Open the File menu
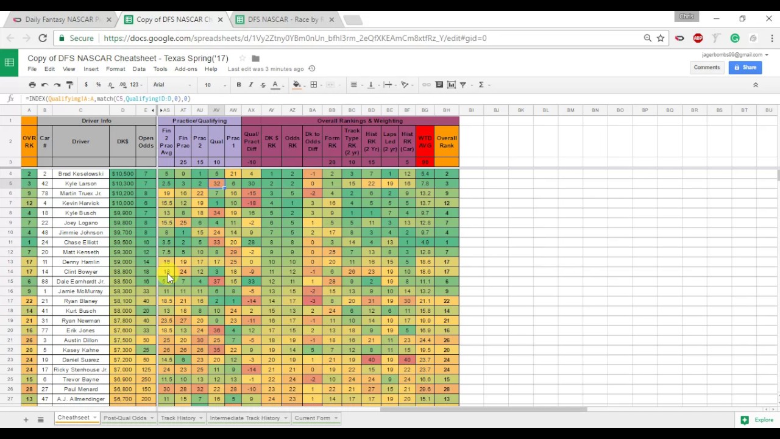Image resolution: width=780 pixels, height=439 pixels. tap(32, 69)
